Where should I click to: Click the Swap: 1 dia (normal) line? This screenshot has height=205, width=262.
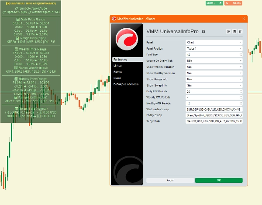pos(31,108)
